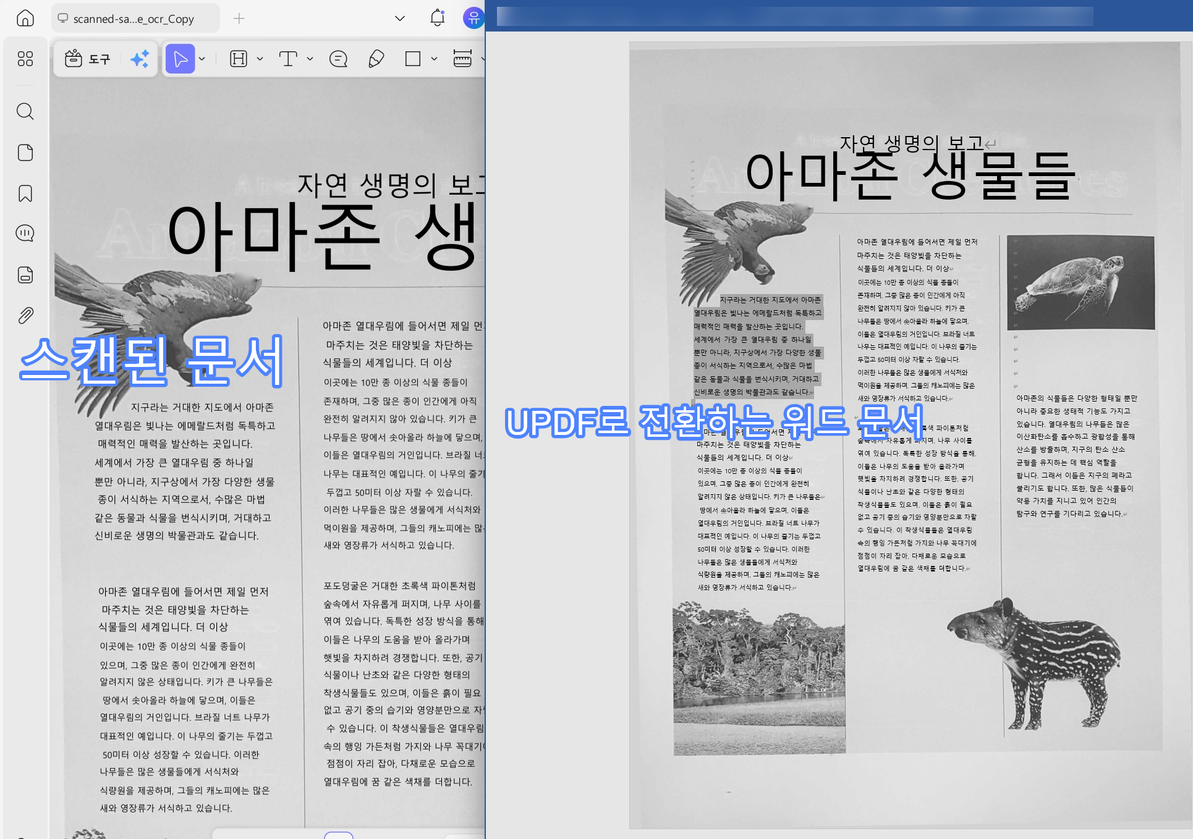Click the forest river photo in Word document
Screen dimensions: 1193x839
759,678
